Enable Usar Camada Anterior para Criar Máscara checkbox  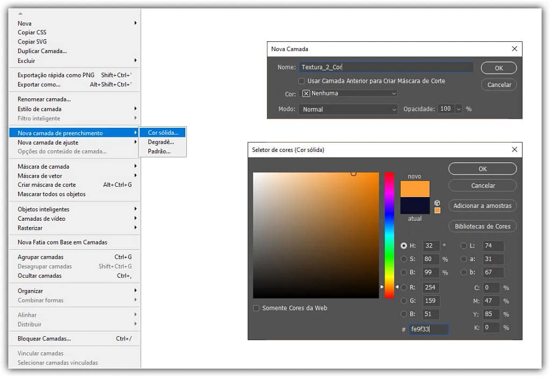[x=301, y=81]
